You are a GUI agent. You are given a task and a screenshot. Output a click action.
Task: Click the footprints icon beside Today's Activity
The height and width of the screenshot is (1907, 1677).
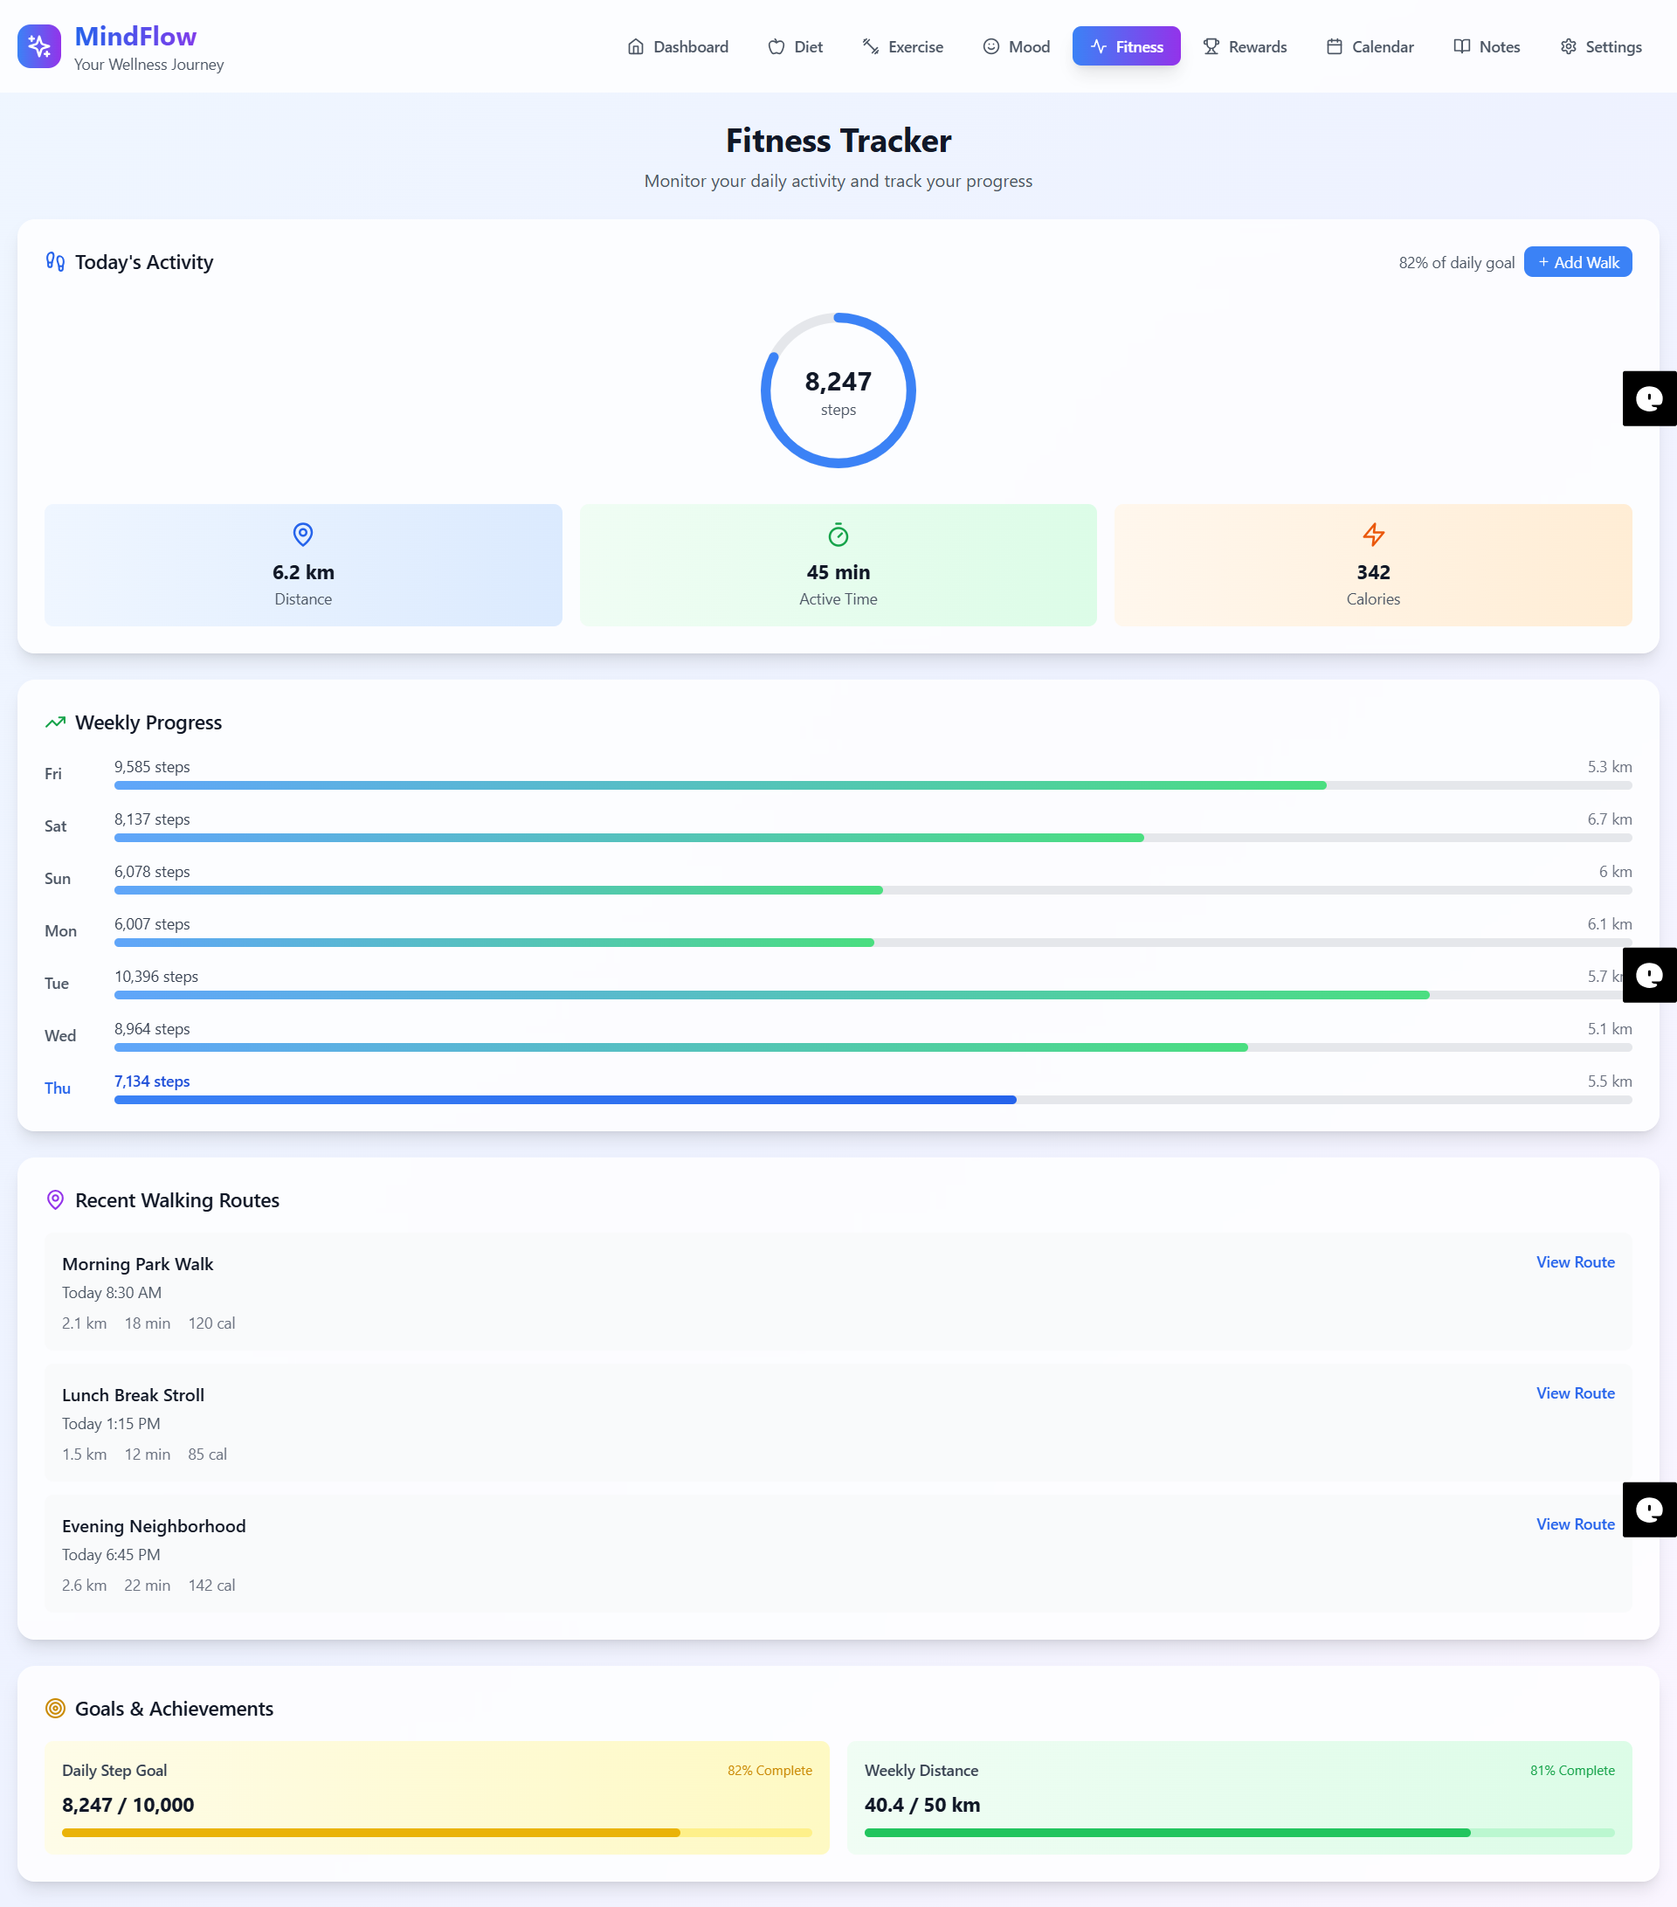point(55,262)
